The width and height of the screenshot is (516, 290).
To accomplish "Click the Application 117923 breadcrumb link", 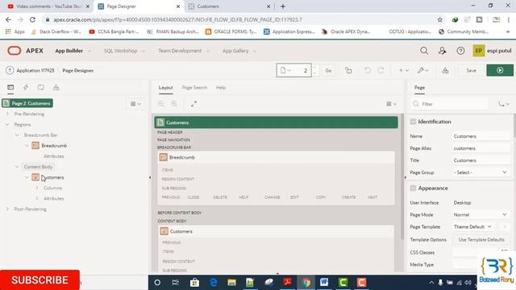I will [35, 70].
